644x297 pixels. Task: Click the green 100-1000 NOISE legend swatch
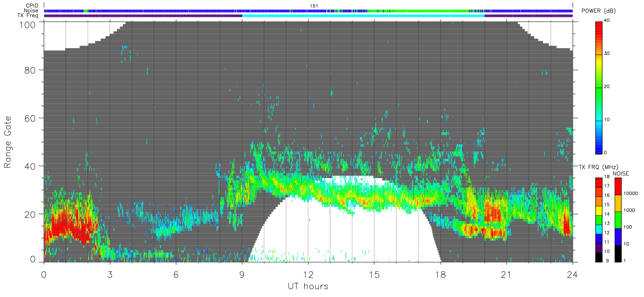point(617,219)
